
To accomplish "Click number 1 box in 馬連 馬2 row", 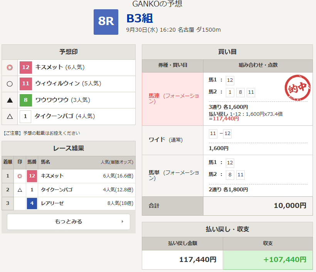I will [x=230, y=93].
